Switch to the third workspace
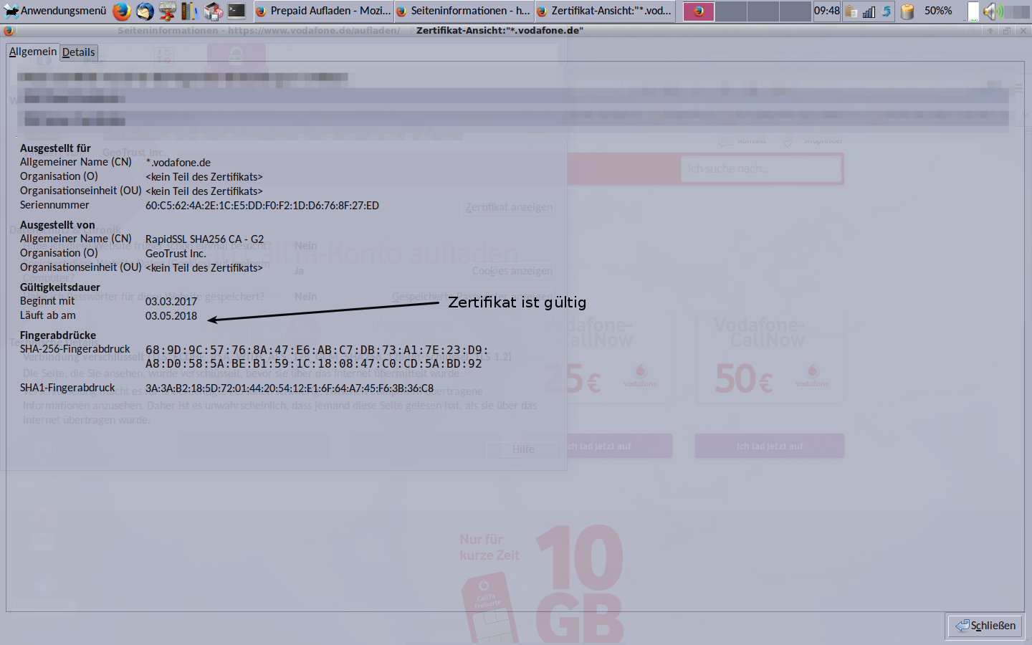This screenshot has width=1032, height=645. click(763, 11)
